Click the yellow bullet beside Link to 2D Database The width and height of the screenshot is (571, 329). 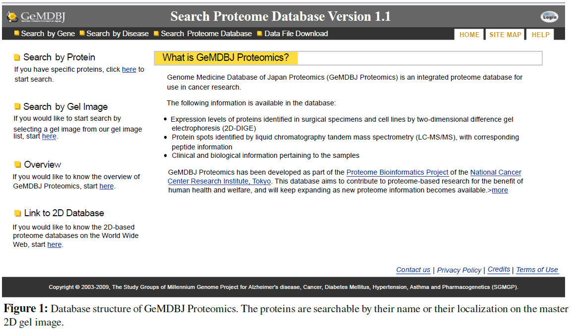(x=18, y=213)
